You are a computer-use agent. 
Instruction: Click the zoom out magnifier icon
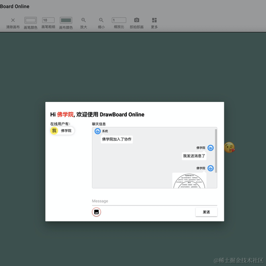101,20
